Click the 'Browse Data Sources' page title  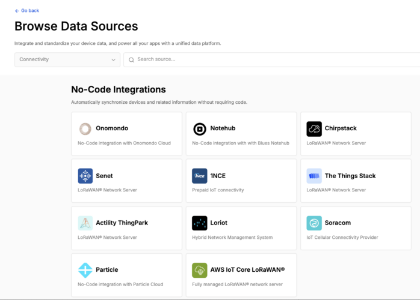click(76, 26)
